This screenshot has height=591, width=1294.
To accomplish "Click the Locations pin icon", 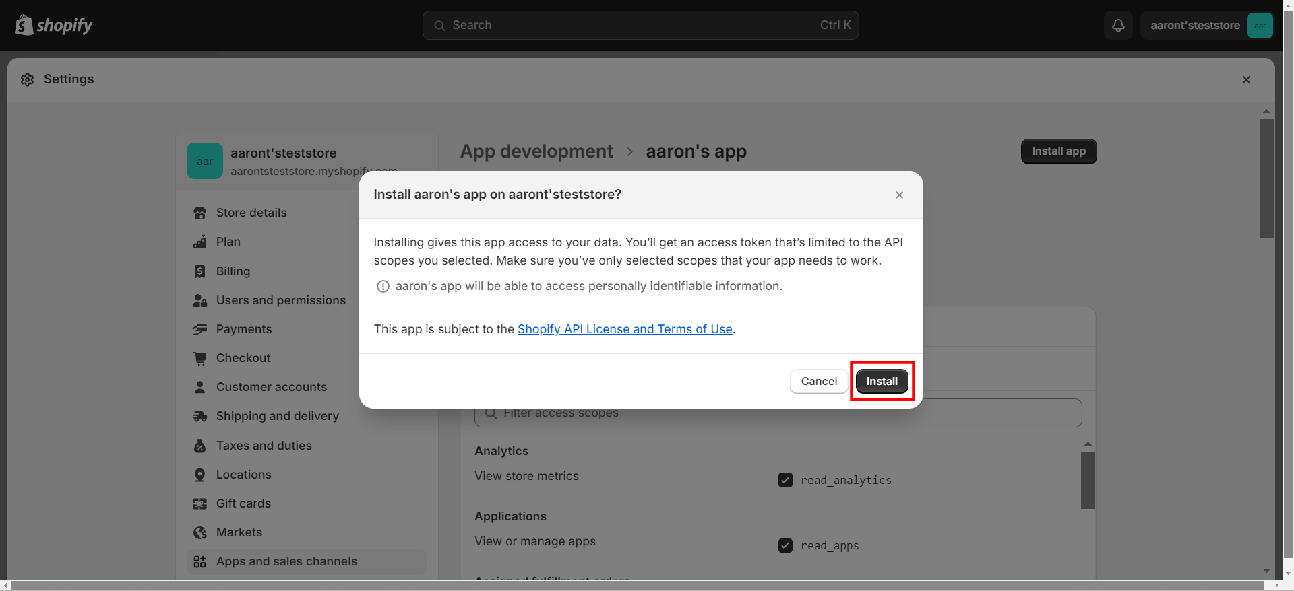I will [x=200, y=475].
